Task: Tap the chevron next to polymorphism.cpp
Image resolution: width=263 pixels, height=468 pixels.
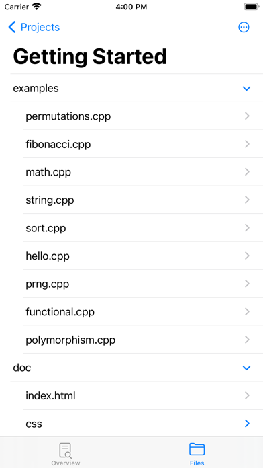Action: point(247,340)
